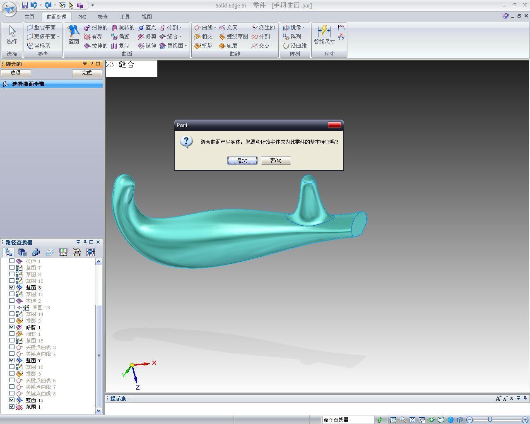Check the 投影 2 checkbox
530x424 pixels.
point(12,320)
